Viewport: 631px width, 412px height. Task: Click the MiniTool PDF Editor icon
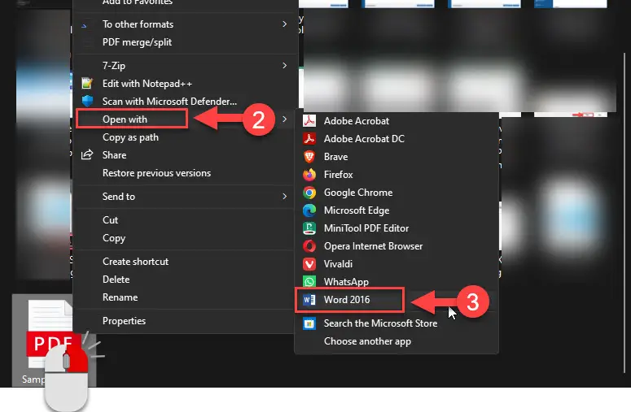(309, 228)
